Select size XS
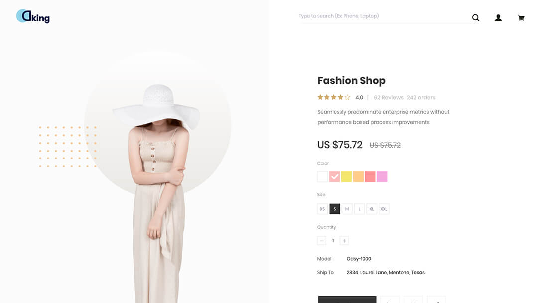This screenshot has width=538, height=303. [x=322, y=209]
